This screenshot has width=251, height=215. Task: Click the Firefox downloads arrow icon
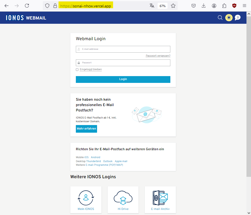coord(204,6)
